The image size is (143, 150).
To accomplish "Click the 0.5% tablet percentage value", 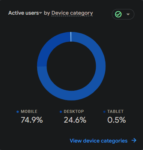I will pos(117,120).
